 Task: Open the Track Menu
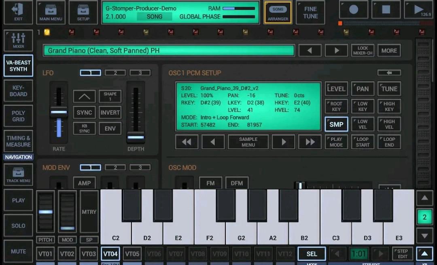pos(18,175)
